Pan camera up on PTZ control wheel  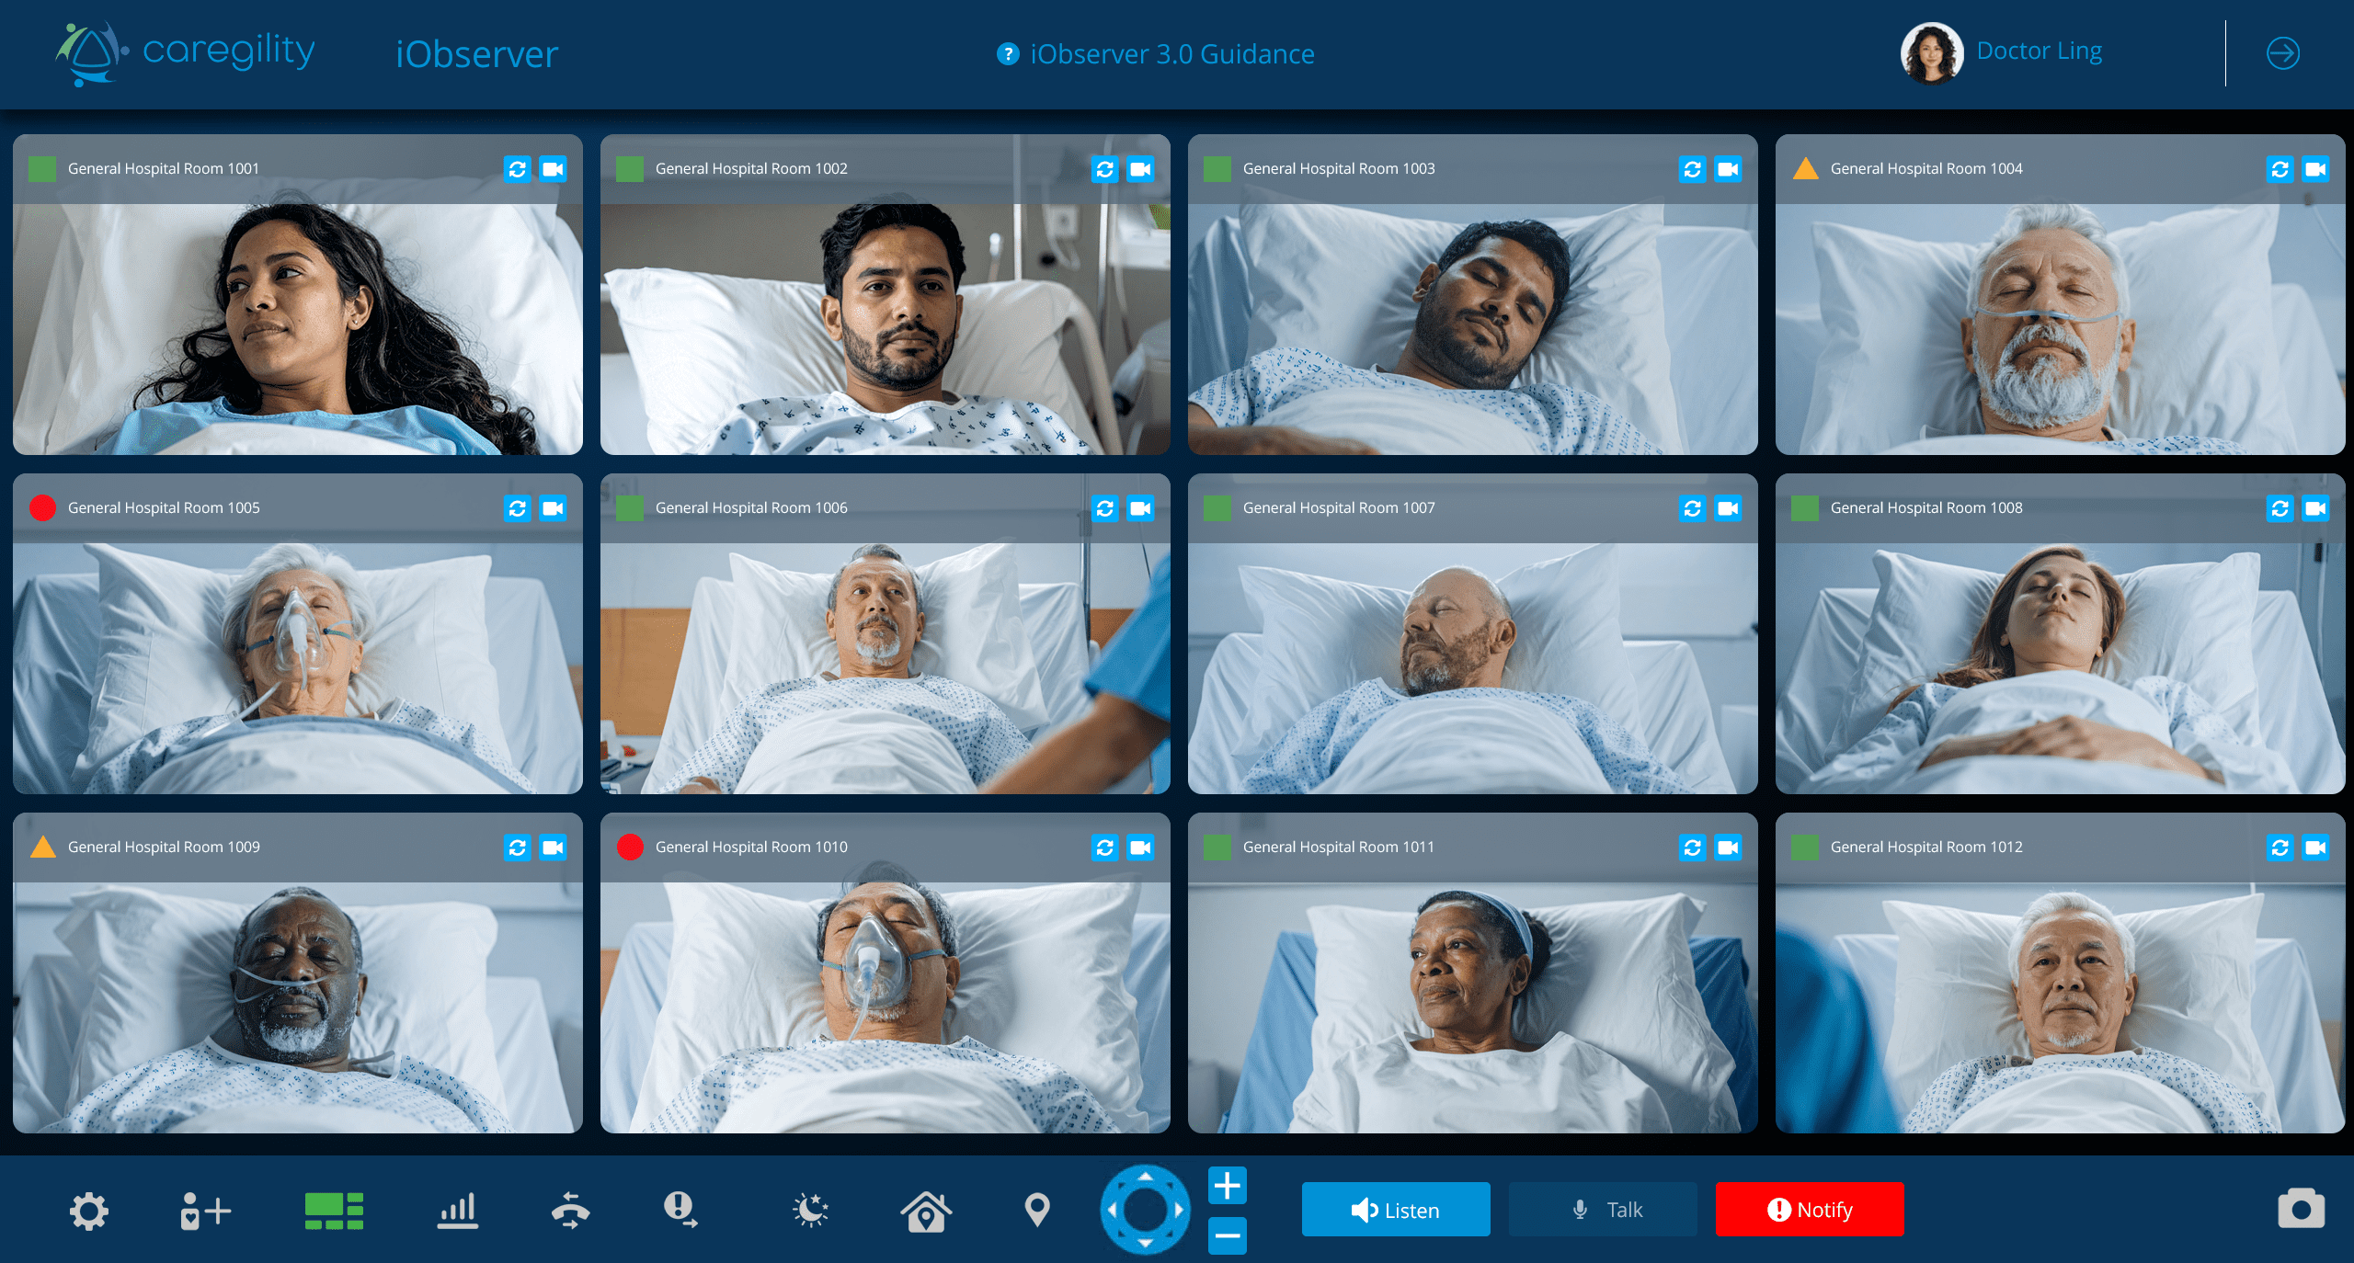(1145, 1176)
